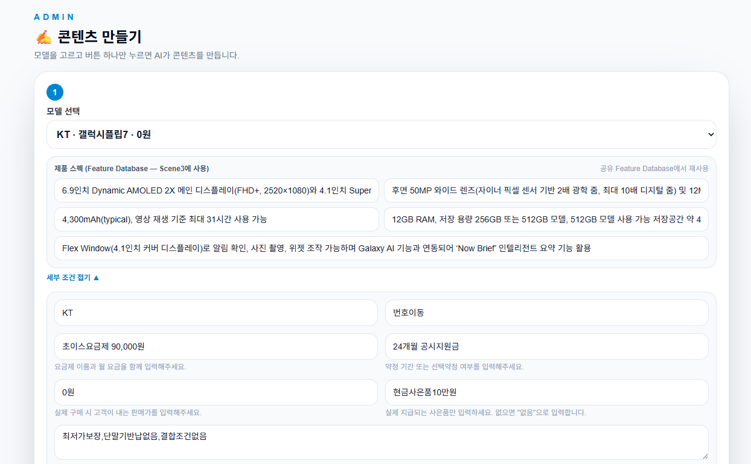Viewport: 751px width, 464px height.
Task: Click the writing hand emoji icon
Action: (x=43, y=37)
